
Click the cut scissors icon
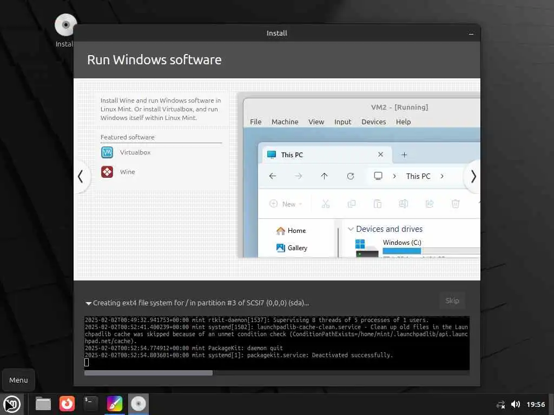tap(325, 204)
